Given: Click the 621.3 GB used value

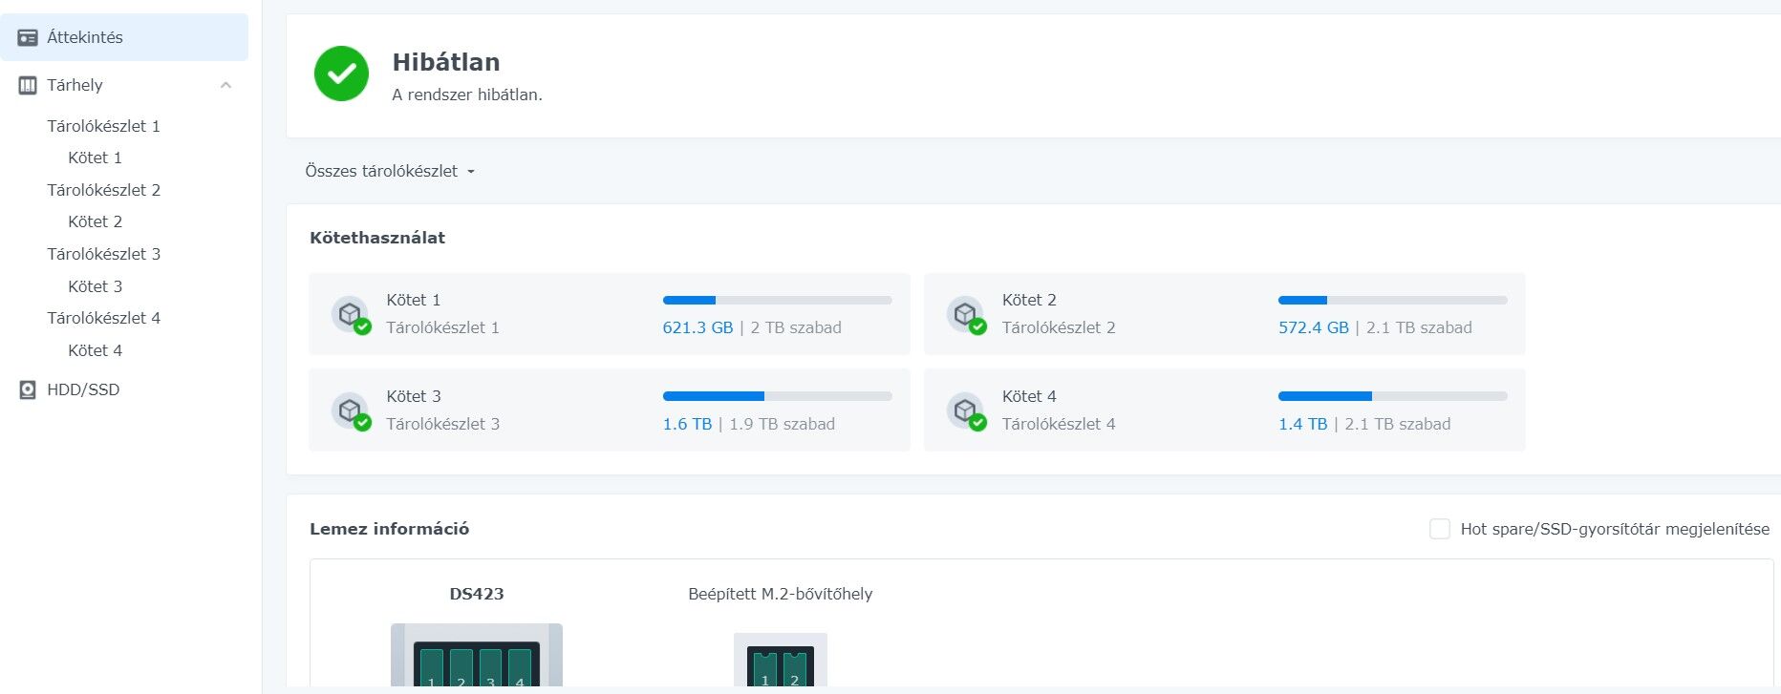Looking at the screenshot, I should [x=697, y=327].
